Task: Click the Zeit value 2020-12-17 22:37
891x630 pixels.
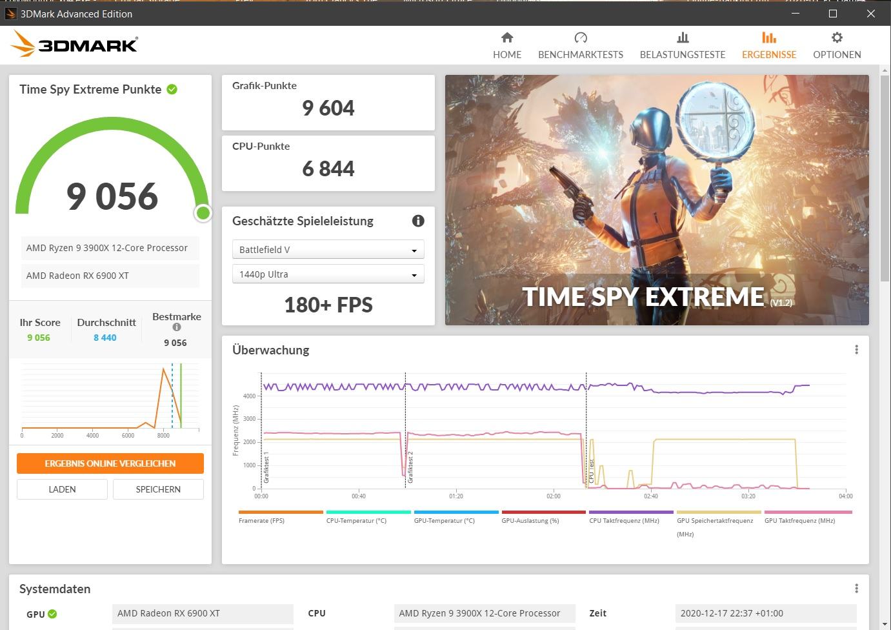Action: pyautogui.click(x=766, y=613)
